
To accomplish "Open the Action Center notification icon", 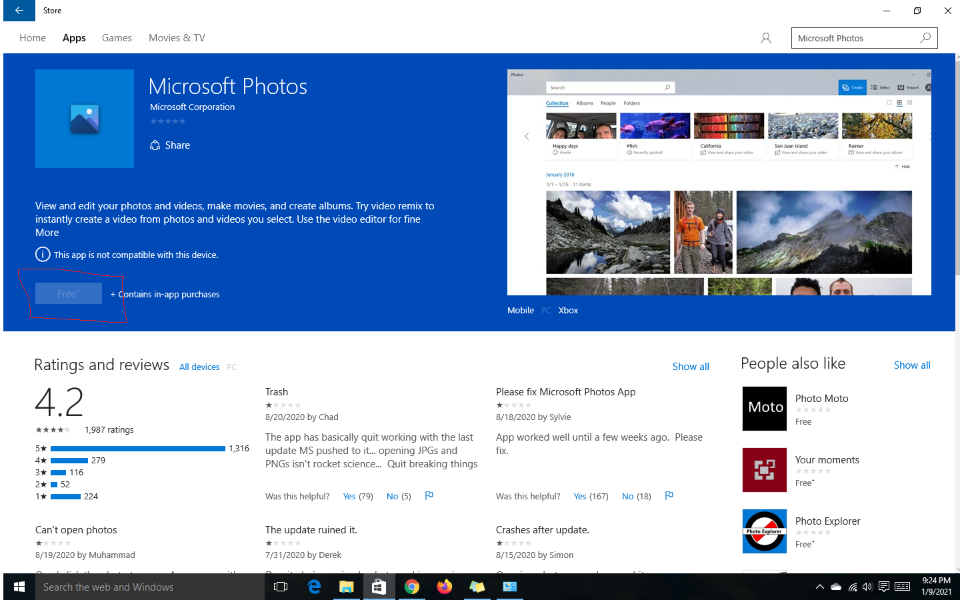I will (884, 587).
